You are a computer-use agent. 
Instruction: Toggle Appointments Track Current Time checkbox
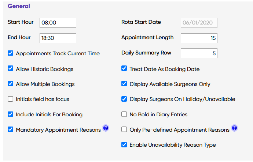pyautogui.click(x=11, y=53)
